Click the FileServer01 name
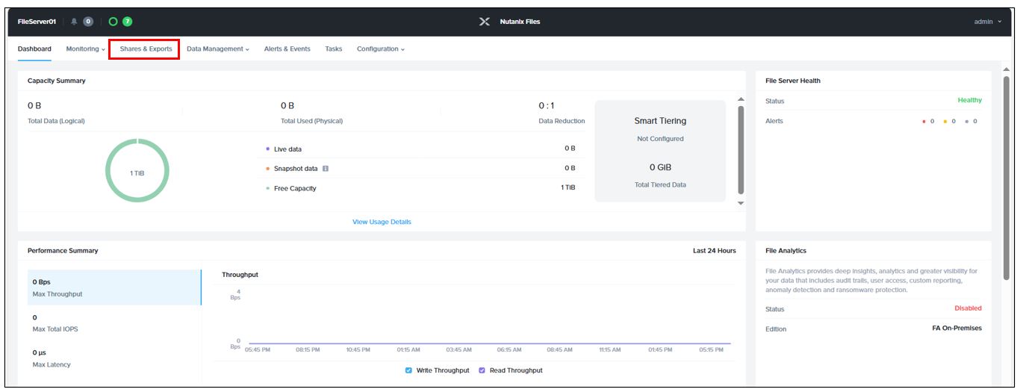Image resolution: width=1023 pixels, height=392 pixels. 37,22
